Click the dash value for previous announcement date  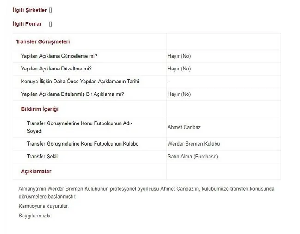tap(168, 82)
